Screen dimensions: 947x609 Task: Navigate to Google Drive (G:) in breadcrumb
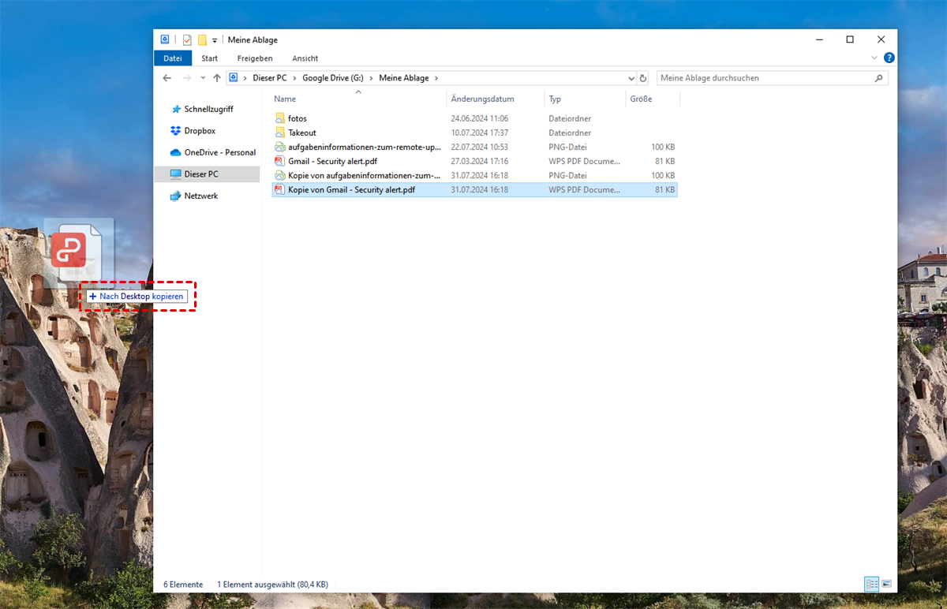[x=332, y=78]
